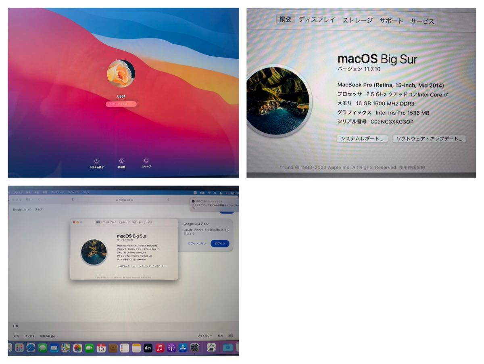Viewport: 484px width, 364px height.
Task: Select the rose avatar for 'user'
Action: tap(121, 74)
